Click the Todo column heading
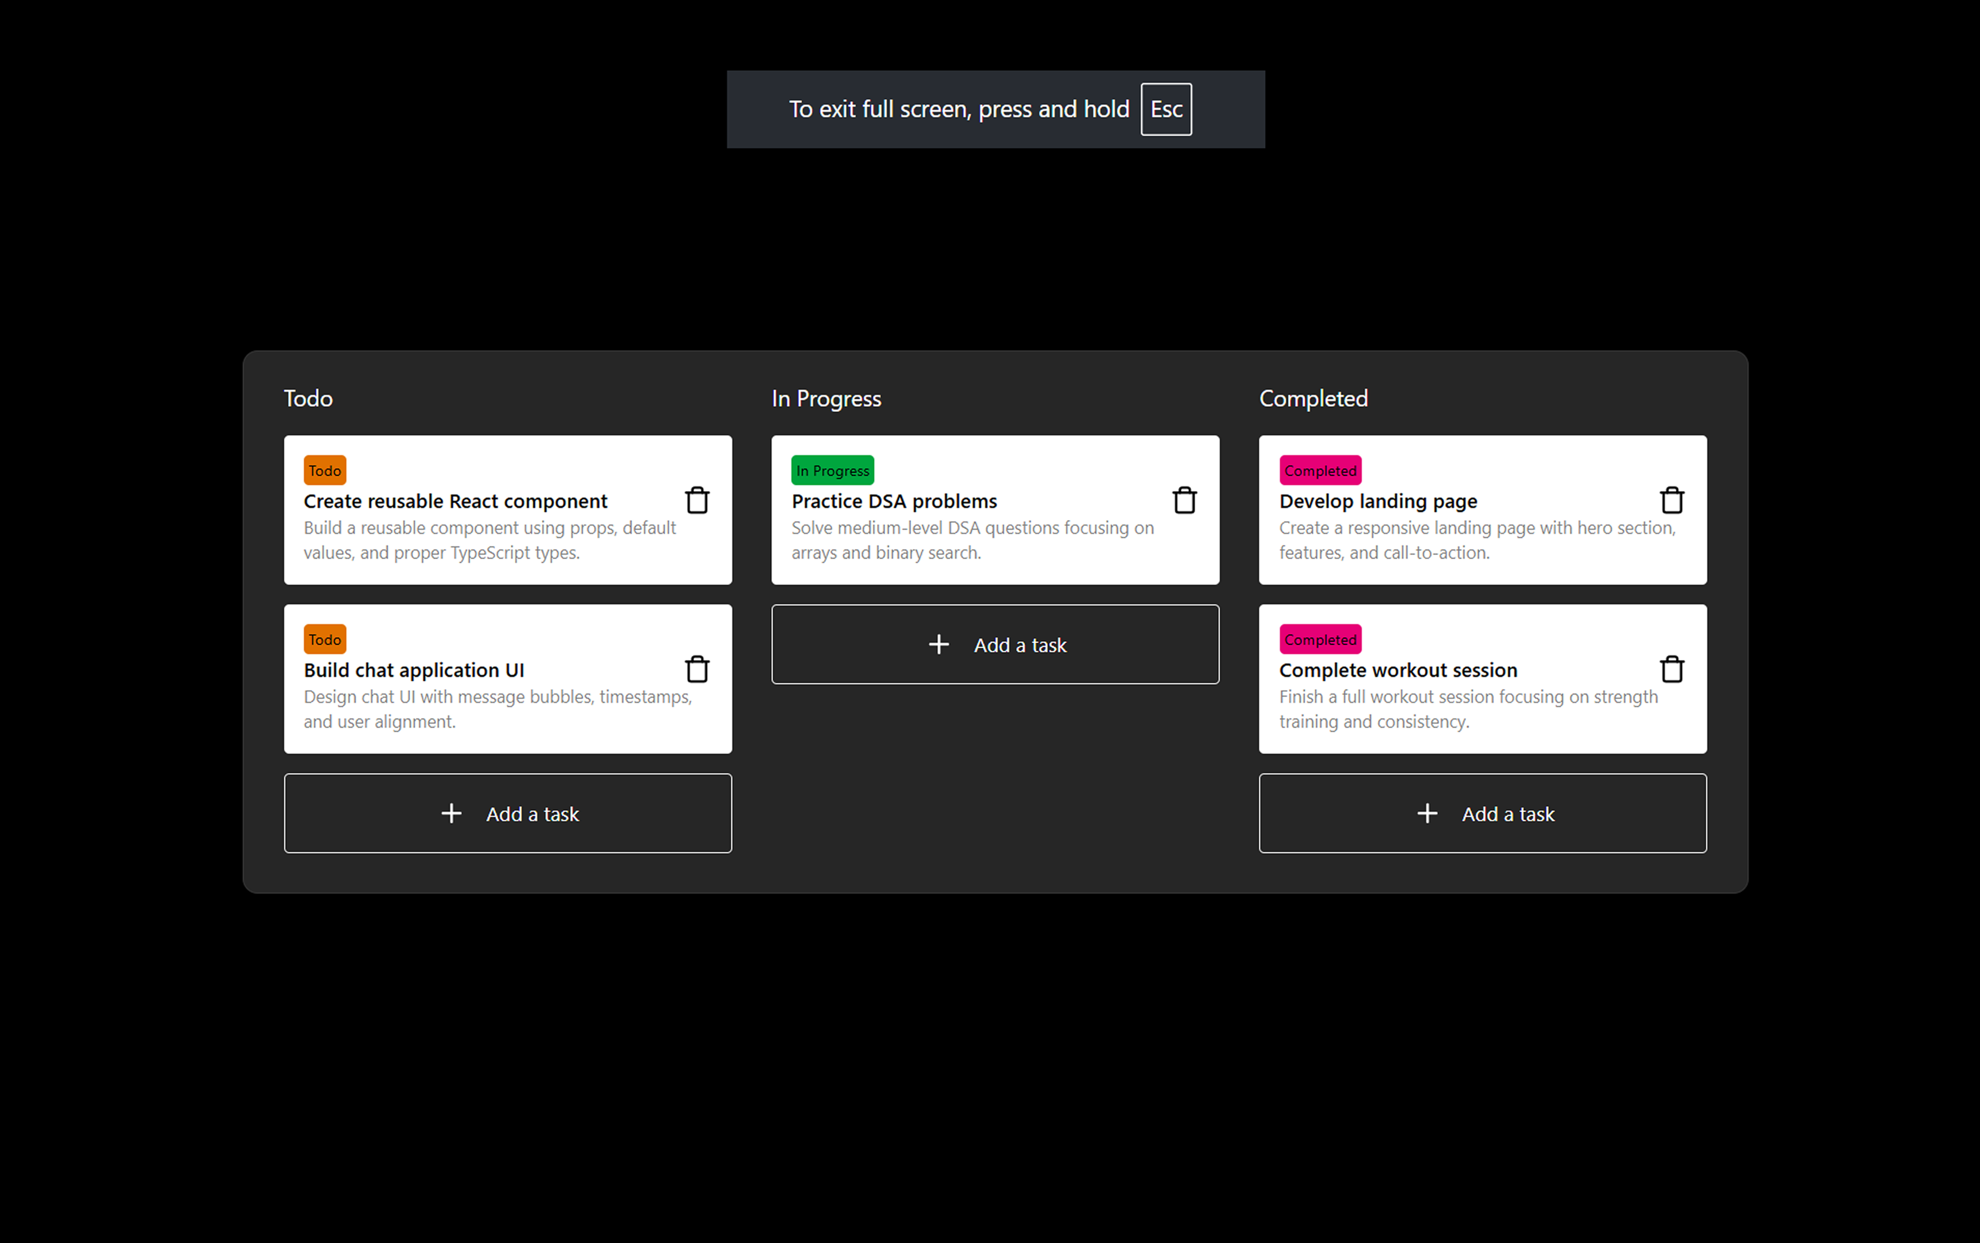 [309, 399]
